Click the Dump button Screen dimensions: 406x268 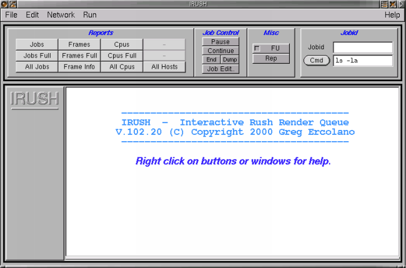[230, 60]
